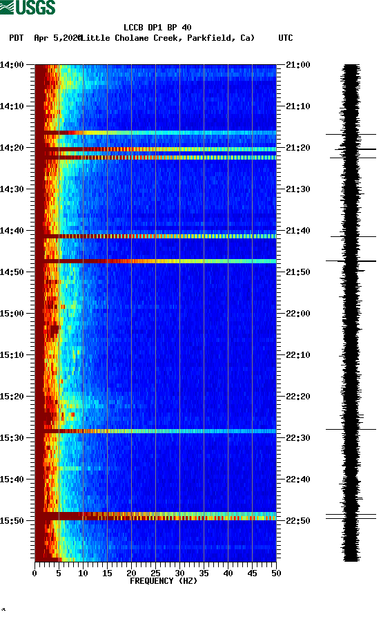Click the 'FREQUENCY (HZ)' axis title
Viewport: 381px width, 617px height.
[x=164, y=581]
